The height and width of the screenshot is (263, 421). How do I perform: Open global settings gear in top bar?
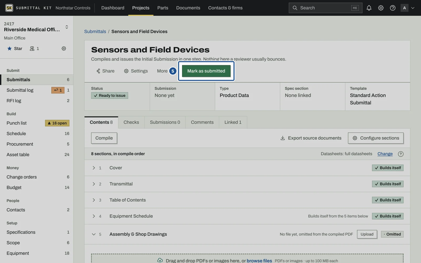pyautogui.click(x=381, y=8)
